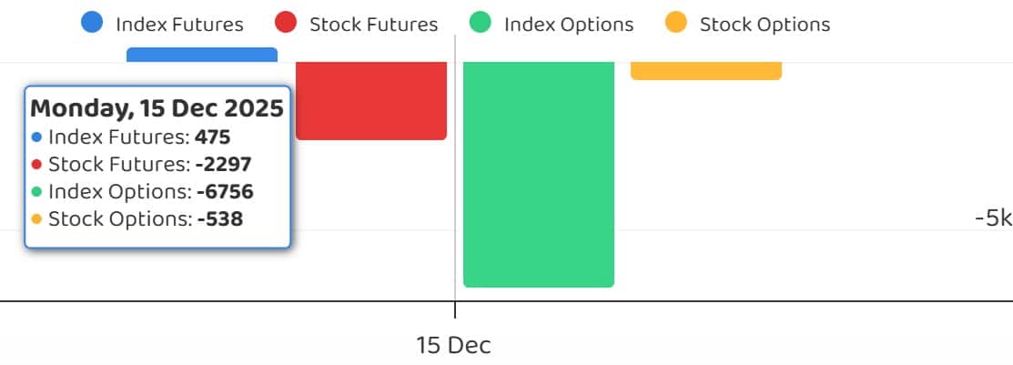This screenshot has width=1013, height=365.
Task: Click the 15 Dec x-axis label
Action: (x=454, y=346)
